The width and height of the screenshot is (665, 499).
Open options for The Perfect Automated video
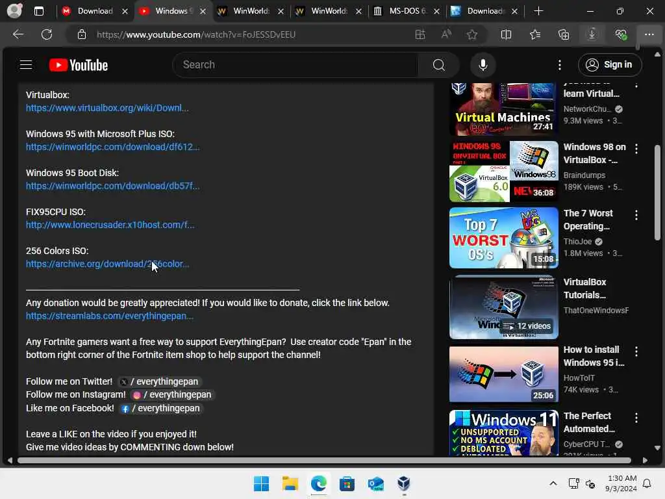coord(636,418)
